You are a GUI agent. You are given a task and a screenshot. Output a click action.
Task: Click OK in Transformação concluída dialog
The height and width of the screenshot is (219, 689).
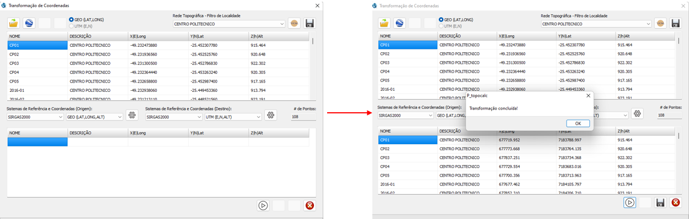click(x=578, y=123)
